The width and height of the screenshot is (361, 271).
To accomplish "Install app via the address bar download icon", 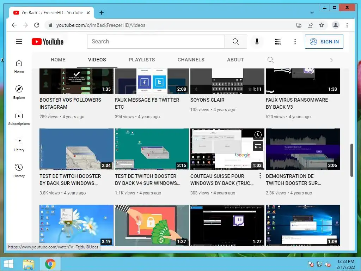I will tap(299, 25).
